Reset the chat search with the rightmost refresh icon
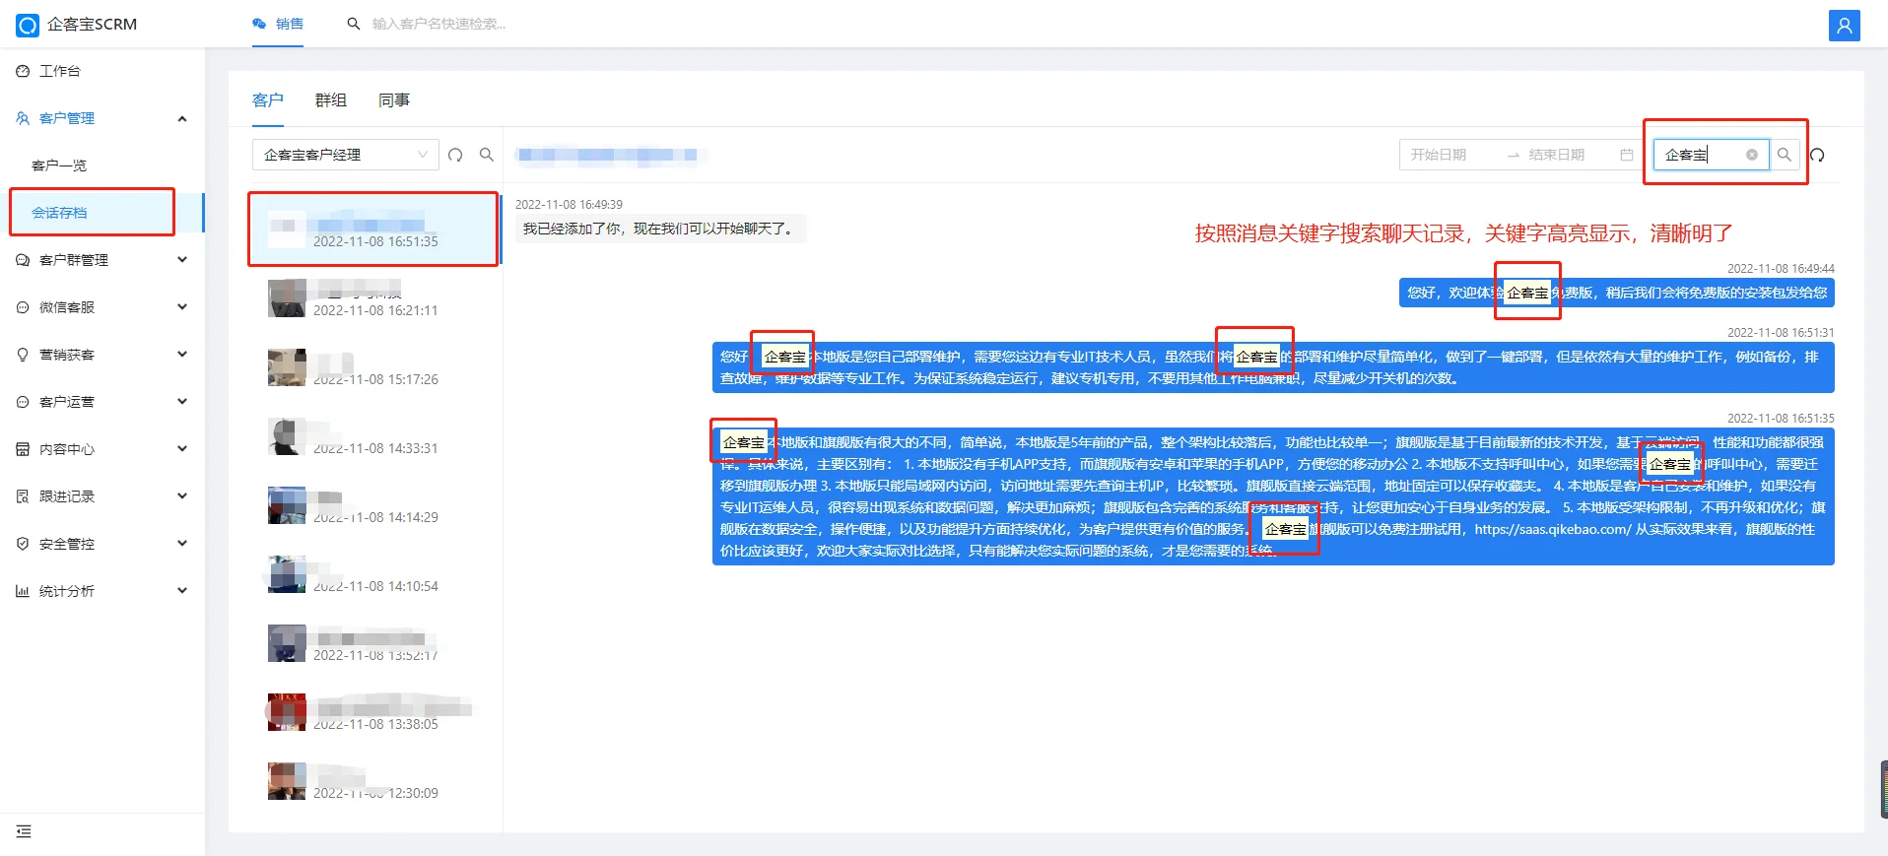 pos(1818,155)
